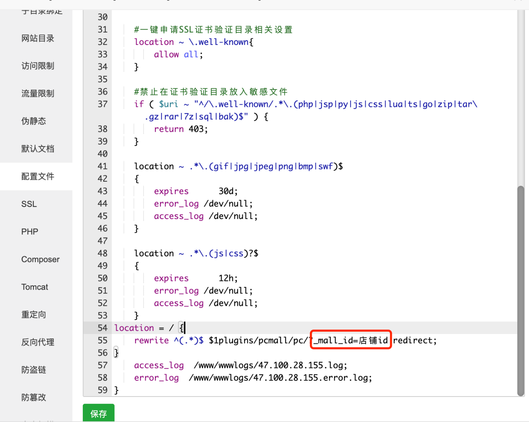Switch to the 反向代理 tab

(x=38, y=342)
